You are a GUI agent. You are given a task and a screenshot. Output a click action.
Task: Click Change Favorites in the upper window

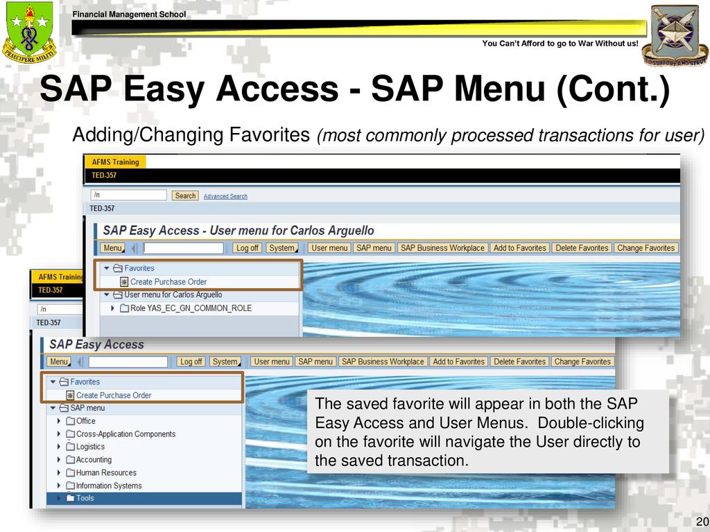click(646, 248)
